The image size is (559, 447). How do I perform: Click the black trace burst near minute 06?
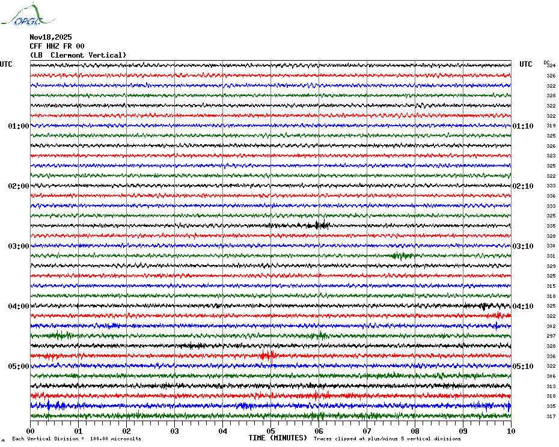click(319, 225)
